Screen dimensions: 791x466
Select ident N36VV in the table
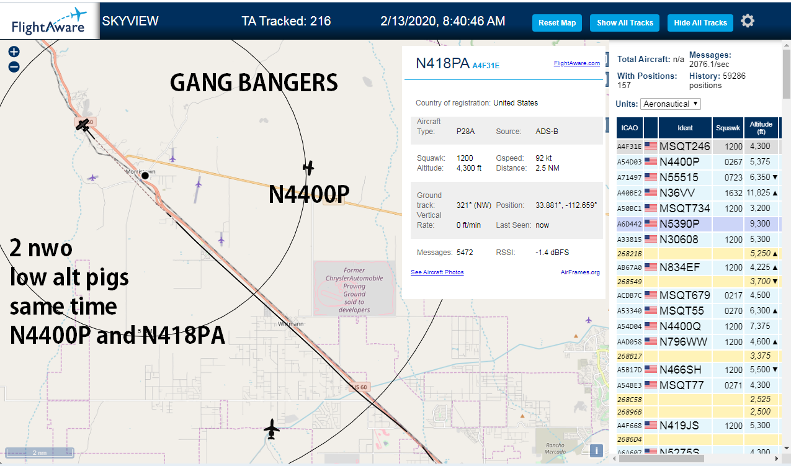[677, 193]
